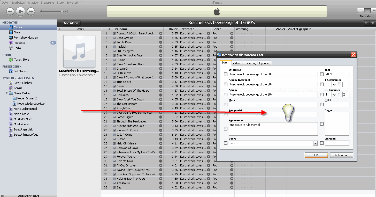
Task: Enable the Komponist field checkbox
Action: coord(226,115)
